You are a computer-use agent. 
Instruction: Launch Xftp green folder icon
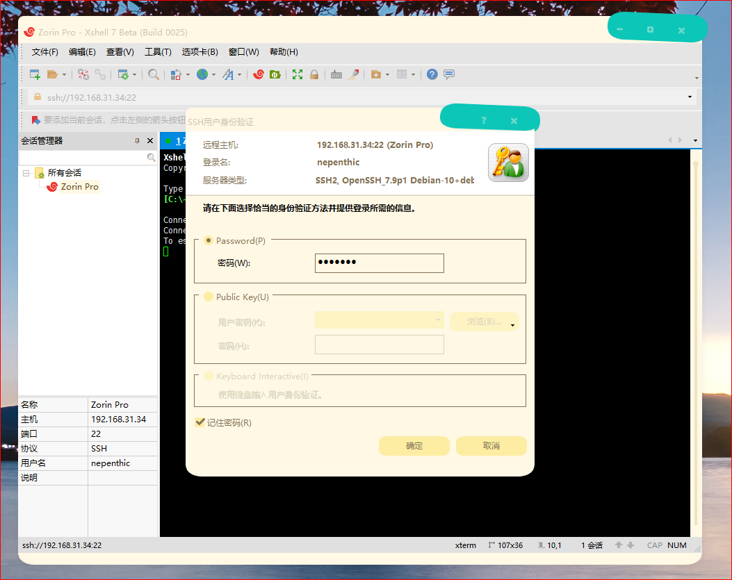coord(275,74)
